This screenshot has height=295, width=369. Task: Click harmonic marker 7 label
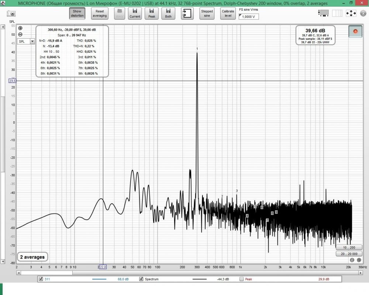[267, 220]
